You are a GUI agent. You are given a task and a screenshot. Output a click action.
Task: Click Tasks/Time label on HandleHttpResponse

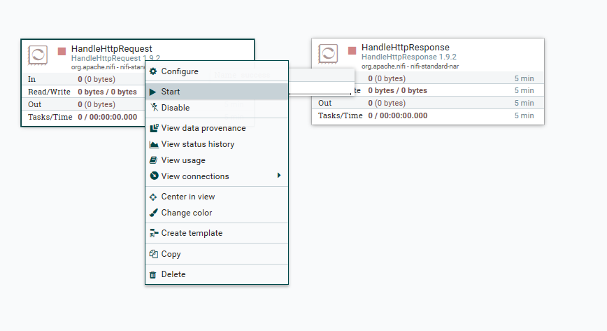(x=341, y=115)
